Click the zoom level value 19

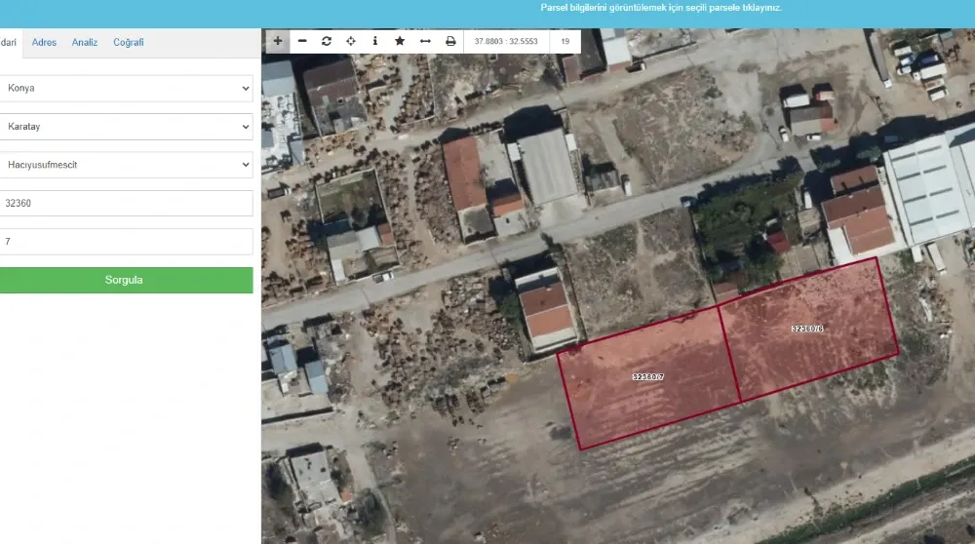coord(565,41)
